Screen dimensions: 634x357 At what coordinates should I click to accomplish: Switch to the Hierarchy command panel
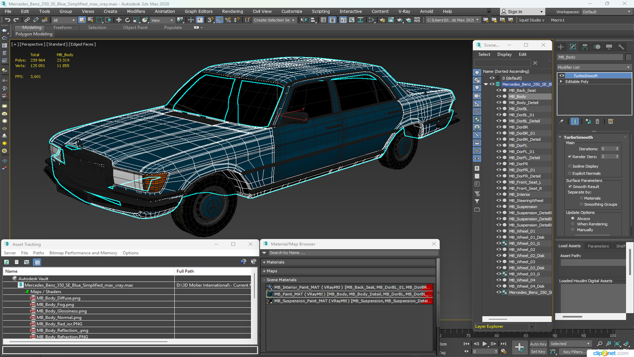point(585,47)
